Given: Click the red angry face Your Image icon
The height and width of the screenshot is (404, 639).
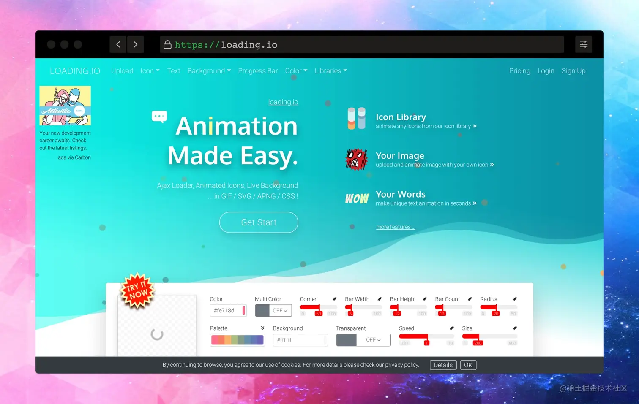Looking at the screenshot, I should [x=356, y=159].
